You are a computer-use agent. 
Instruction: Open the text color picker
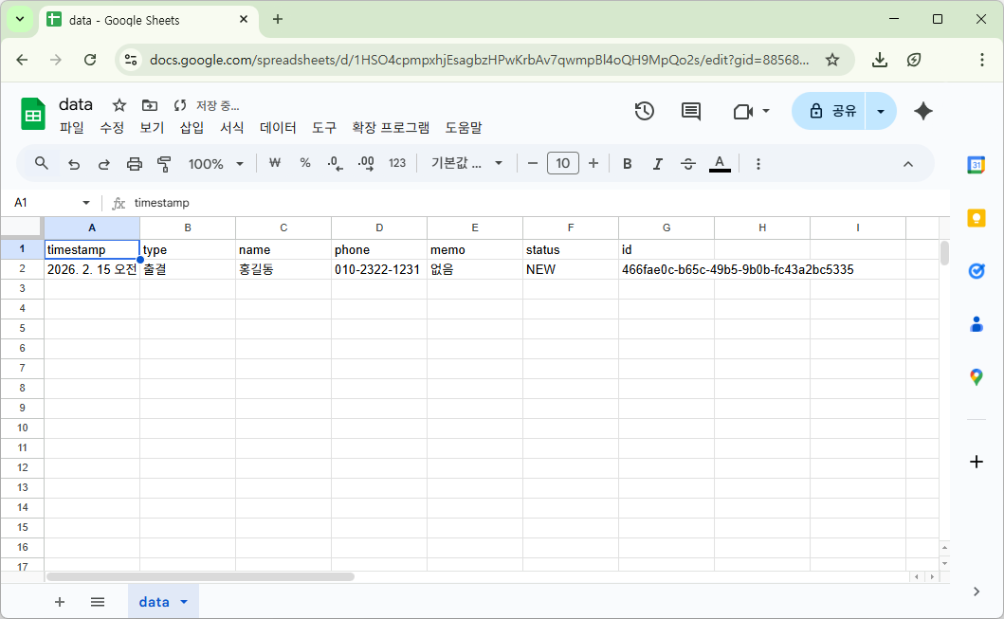[720, 163]
